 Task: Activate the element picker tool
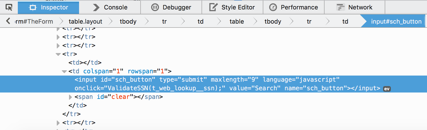(x=9, y=7)
